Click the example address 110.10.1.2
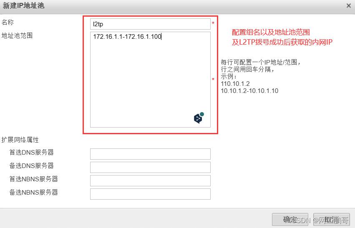The height and width of the screenshot is (228, 355). tap(235, 84)
